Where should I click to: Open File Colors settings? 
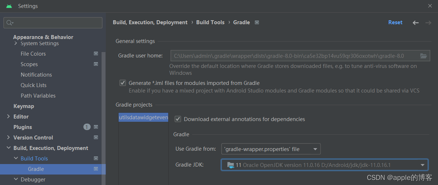[x=33, y=53]
